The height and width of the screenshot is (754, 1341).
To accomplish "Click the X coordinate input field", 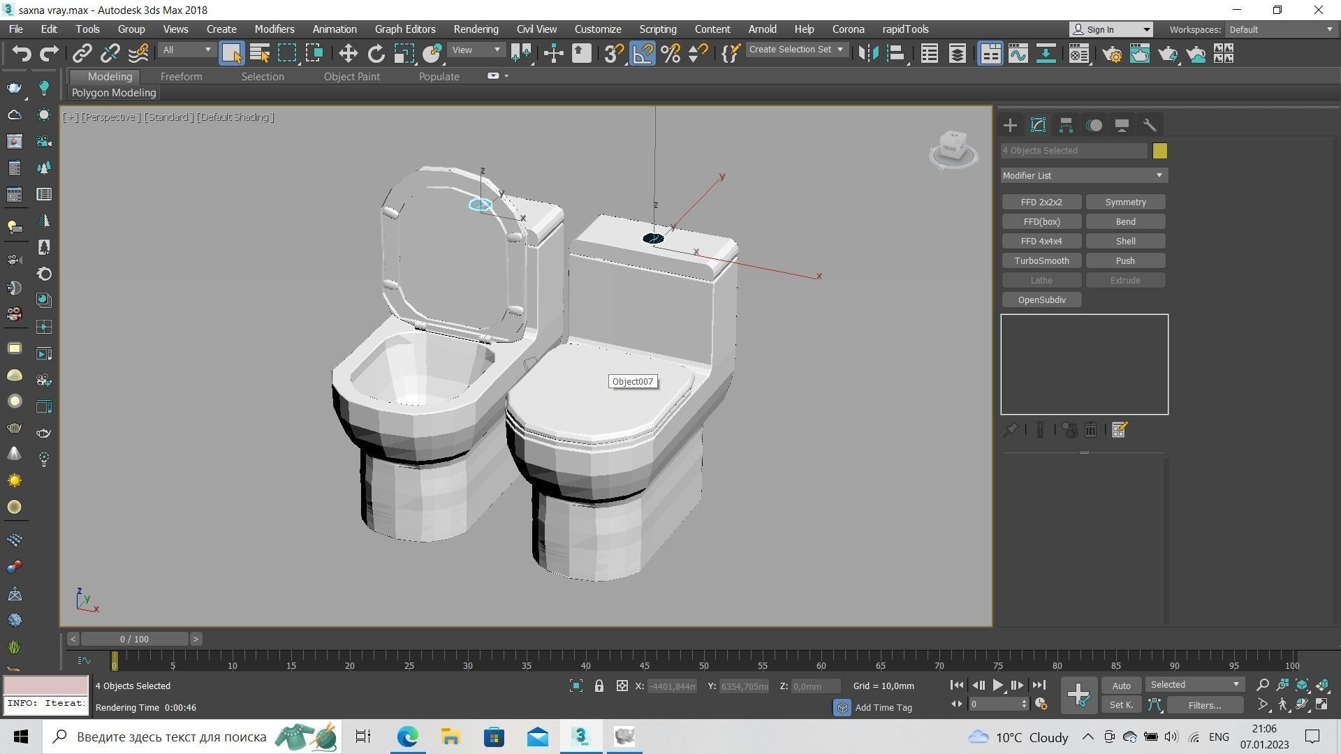I will (672, 687).
